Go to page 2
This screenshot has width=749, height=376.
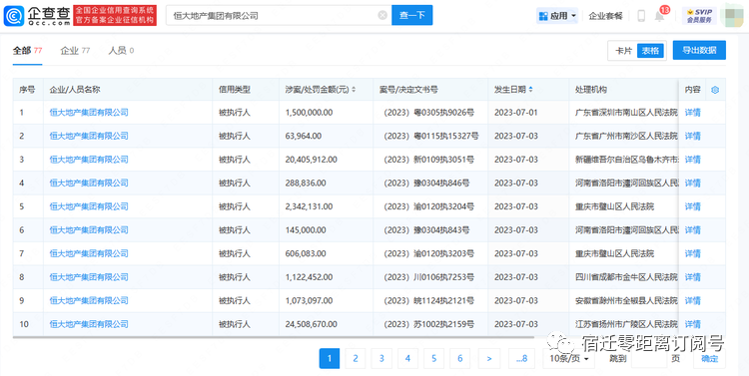point(355,358)
